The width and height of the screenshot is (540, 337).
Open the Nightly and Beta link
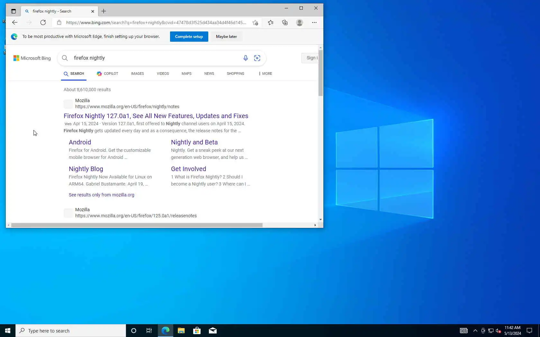194,142
